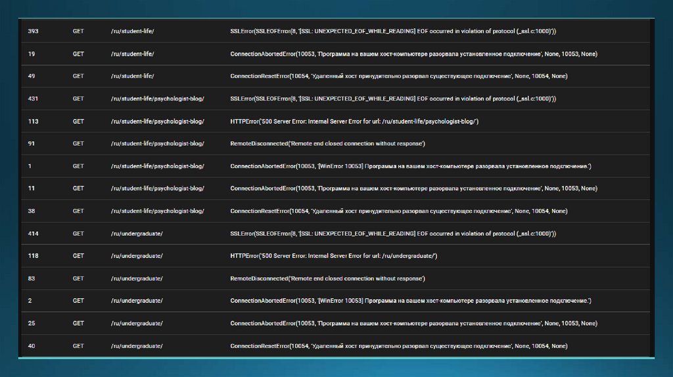Screen dimensions: 673x377
Task: Click /ru/undergraduate/ path in the 414 row
Action: tap(137, 234)
